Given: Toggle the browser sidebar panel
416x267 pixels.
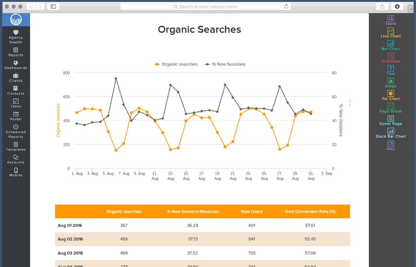Looking at the screenshot, I should pos(53,6).
